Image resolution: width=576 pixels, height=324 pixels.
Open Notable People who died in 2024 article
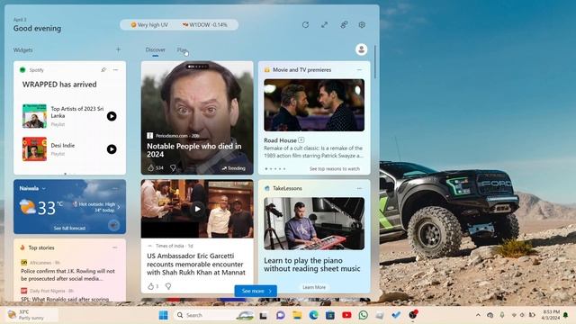click(x=194, y=150)
